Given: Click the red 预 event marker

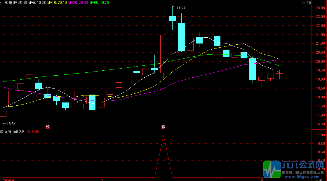Looking at the screenshot, I should click(48, 127).
